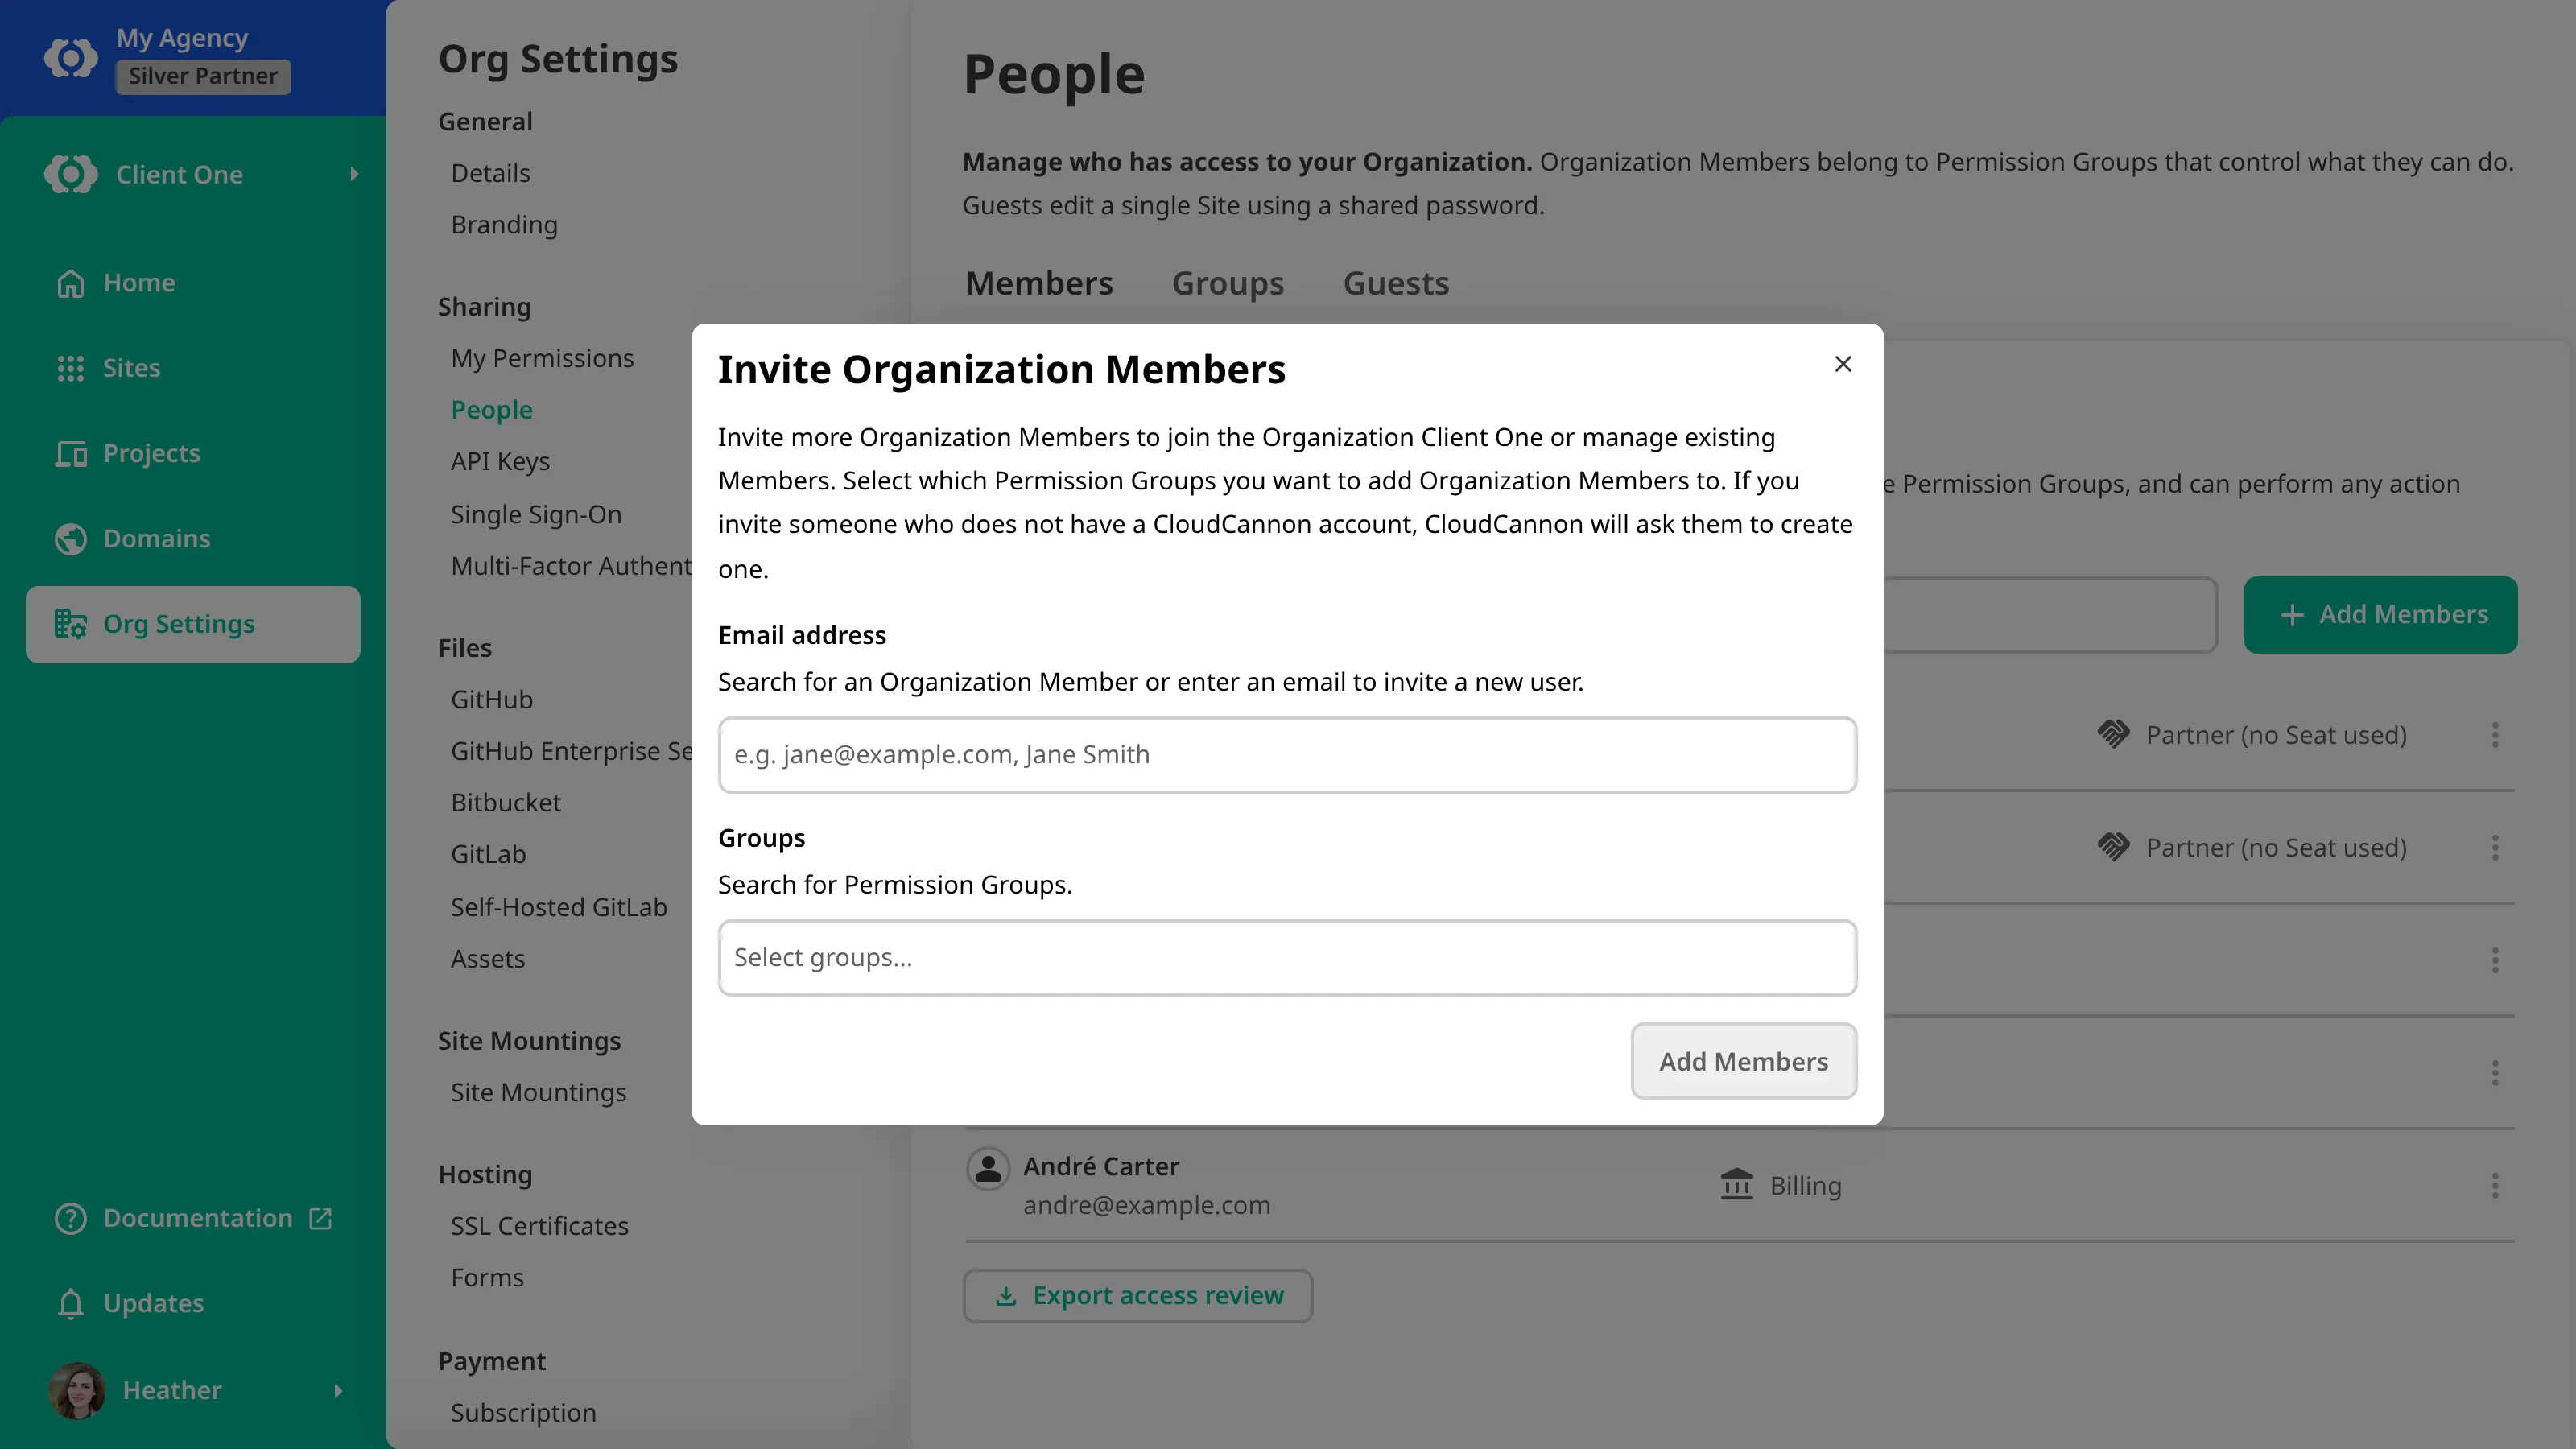The width and height of the screenshot is (2576, 1449).
Task: Open Branding settings
Action: [x=504, y=225]
